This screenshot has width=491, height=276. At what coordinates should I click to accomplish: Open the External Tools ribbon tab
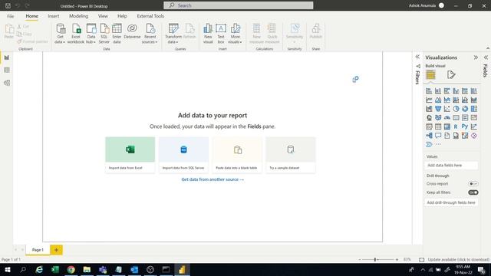150,16
